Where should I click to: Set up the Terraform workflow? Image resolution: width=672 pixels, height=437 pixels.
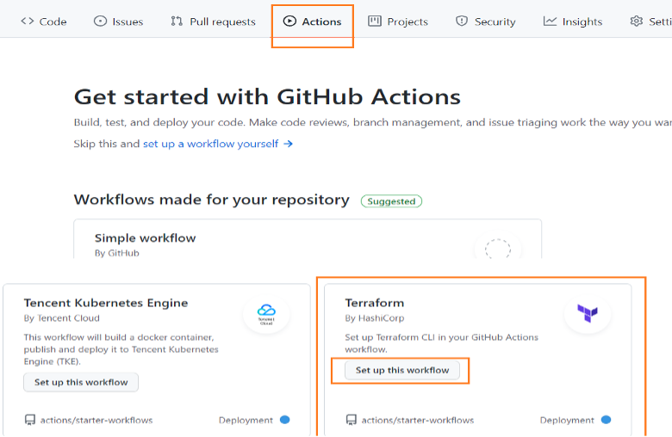coord(402,370)
